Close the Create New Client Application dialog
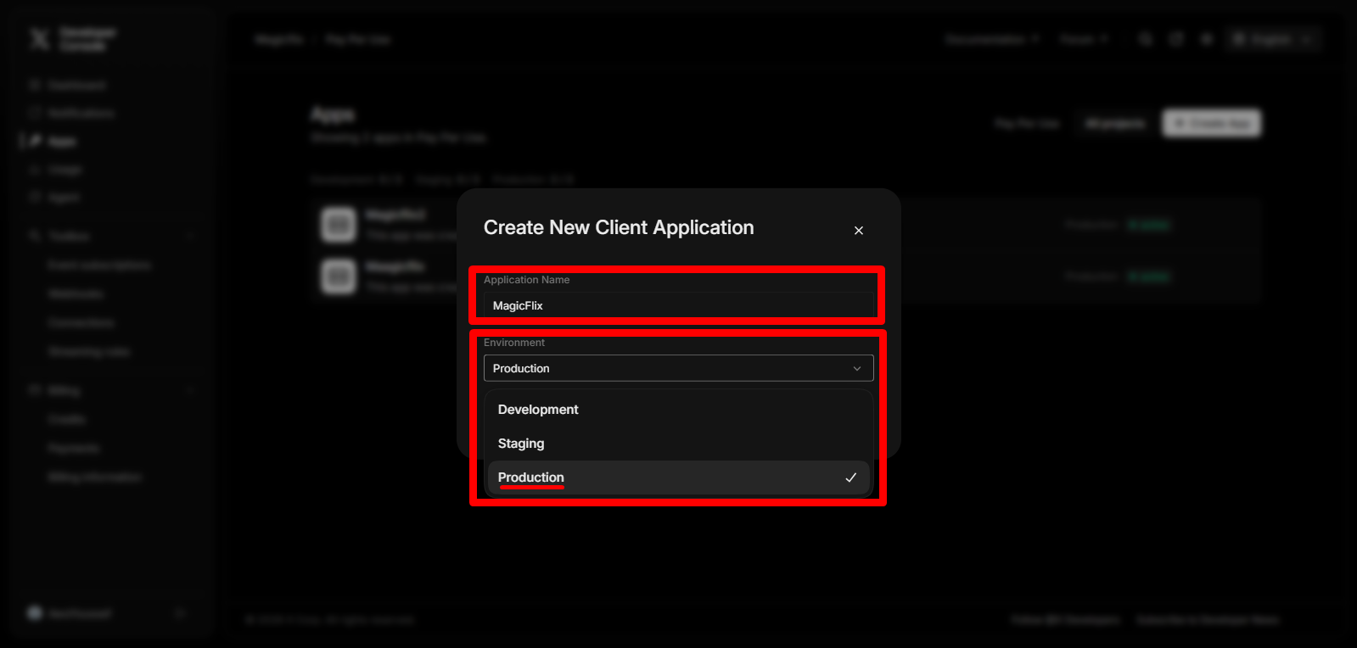The width and height of the screenshot is (1357, 648). (859, 231)
